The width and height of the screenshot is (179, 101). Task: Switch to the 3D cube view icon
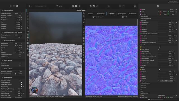(x=73, y=6)
